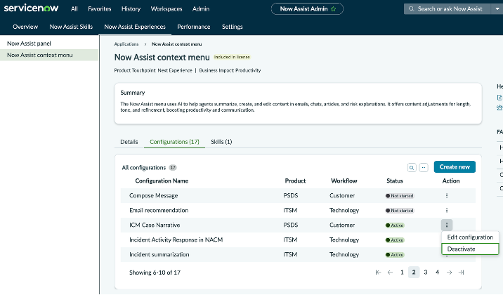This screenshot has width=503, height=295.
Task: Click the Create new button
Action: pyautogui.click(x=455, y=166)
